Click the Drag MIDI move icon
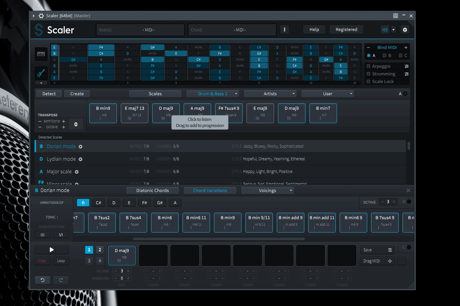Screen dimensions: 460x306 pyautogui.click(x=390, y=261)
